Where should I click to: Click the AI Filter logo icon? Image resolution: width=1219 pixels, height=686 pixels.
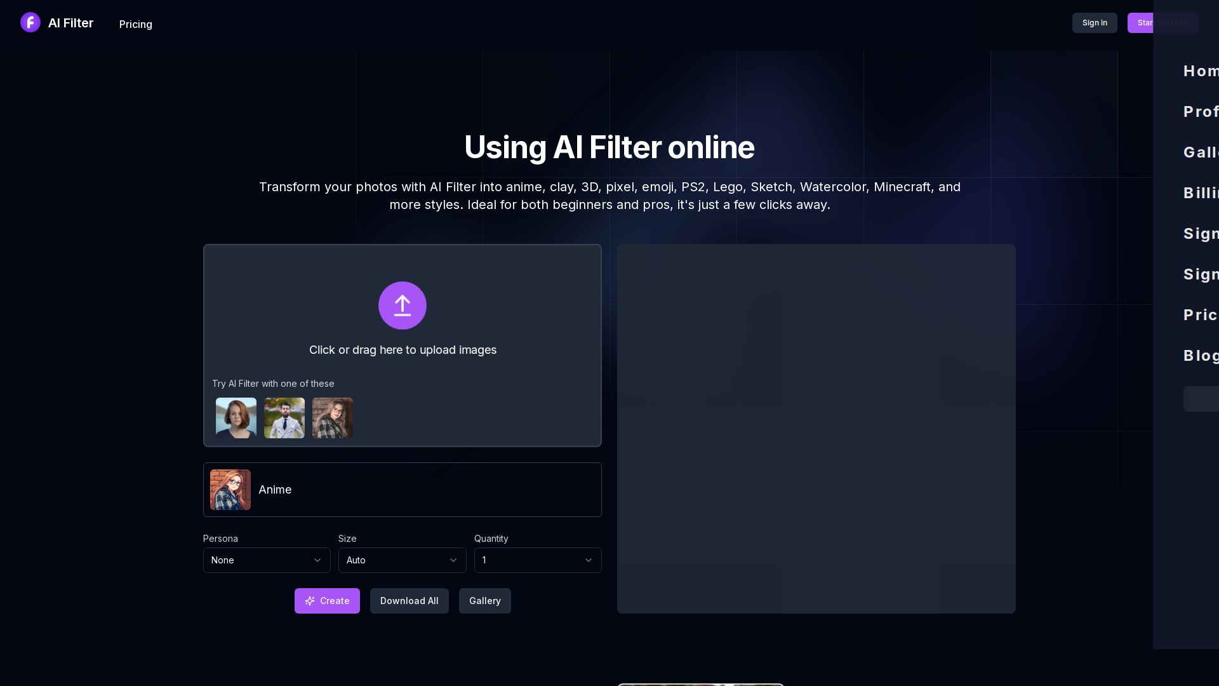[x=30, y=22]
